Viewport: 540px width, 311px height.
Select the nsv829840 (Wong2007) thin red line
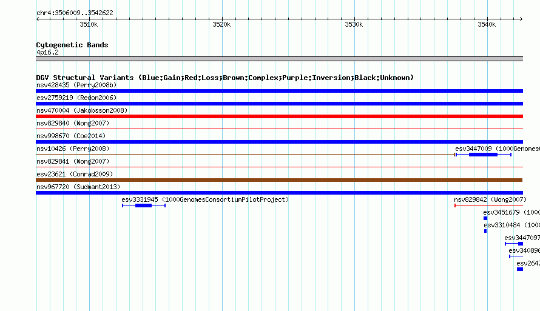279,129
